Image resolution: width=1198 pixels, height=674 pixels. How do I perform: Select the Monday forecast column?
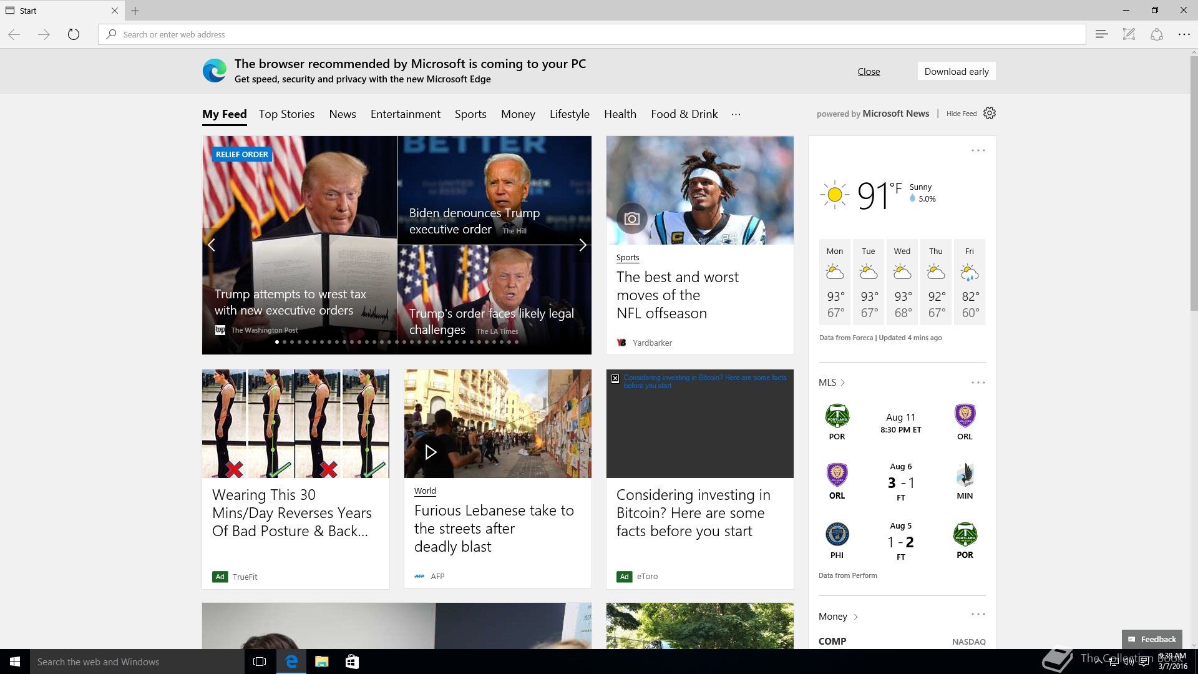click(x=835, y=282)
